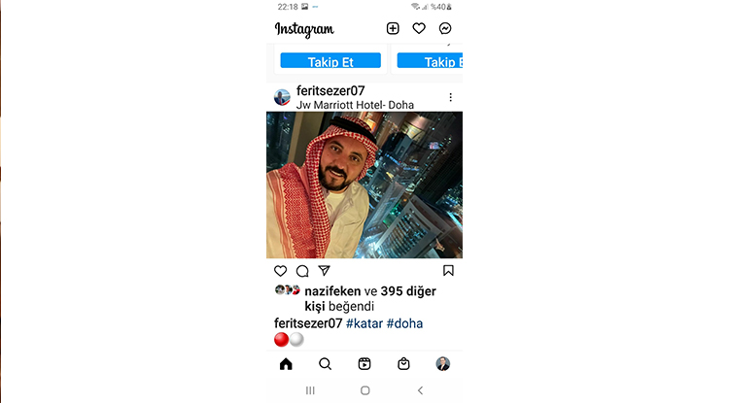The image size is (729, 403).
Task: Open the Search tab
Action: tap(325, 364)
